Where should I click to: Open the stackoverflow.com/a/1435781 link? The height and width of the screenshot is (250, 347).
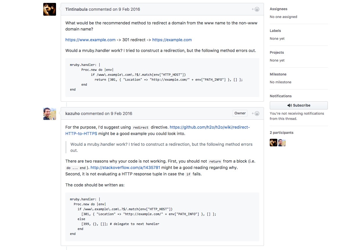(125, 168)
